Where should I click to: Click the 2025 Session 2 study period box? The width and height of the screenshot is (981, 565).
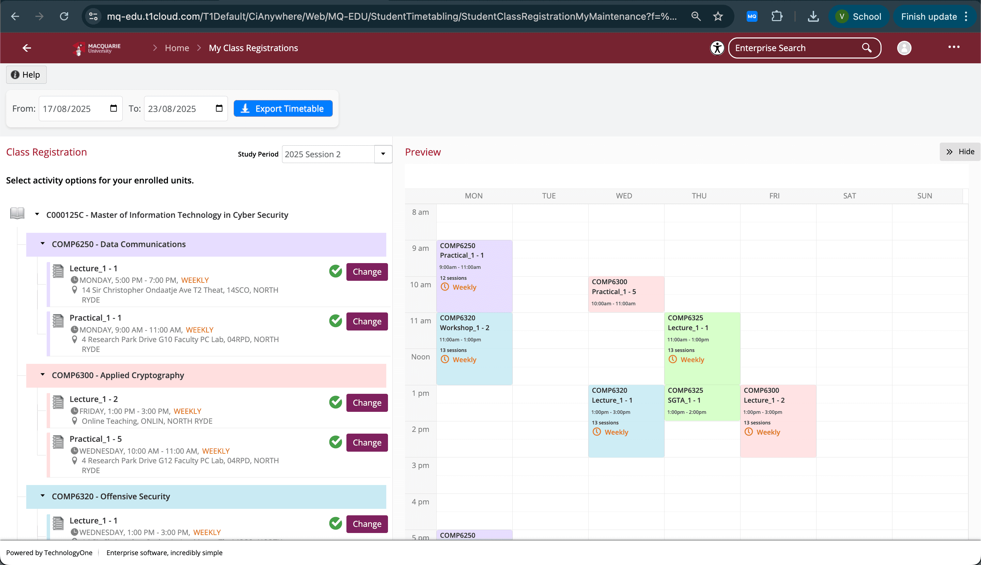(328, 154)
